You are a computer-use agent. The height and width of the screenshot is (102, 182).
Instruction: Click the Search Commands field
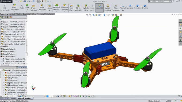click(x=160, y=1)
